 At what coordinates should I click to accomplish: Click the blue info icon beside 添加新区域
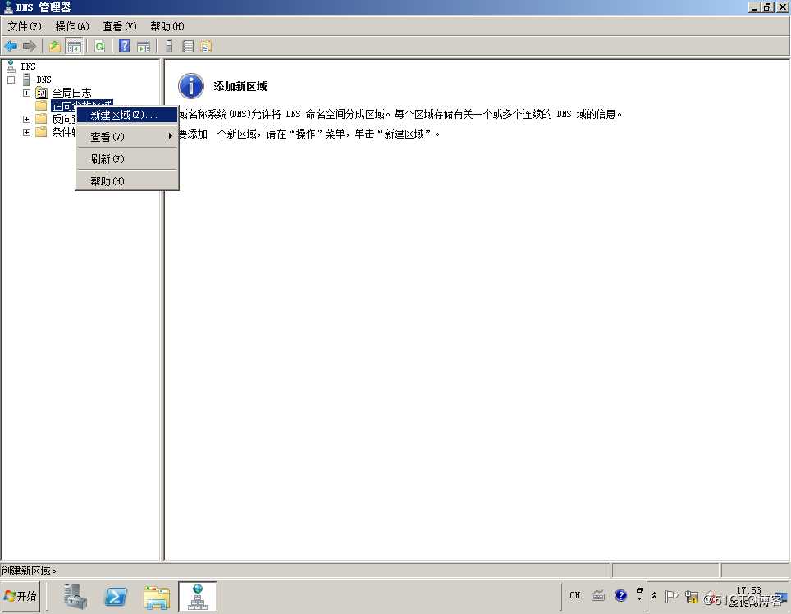point(191,86)
